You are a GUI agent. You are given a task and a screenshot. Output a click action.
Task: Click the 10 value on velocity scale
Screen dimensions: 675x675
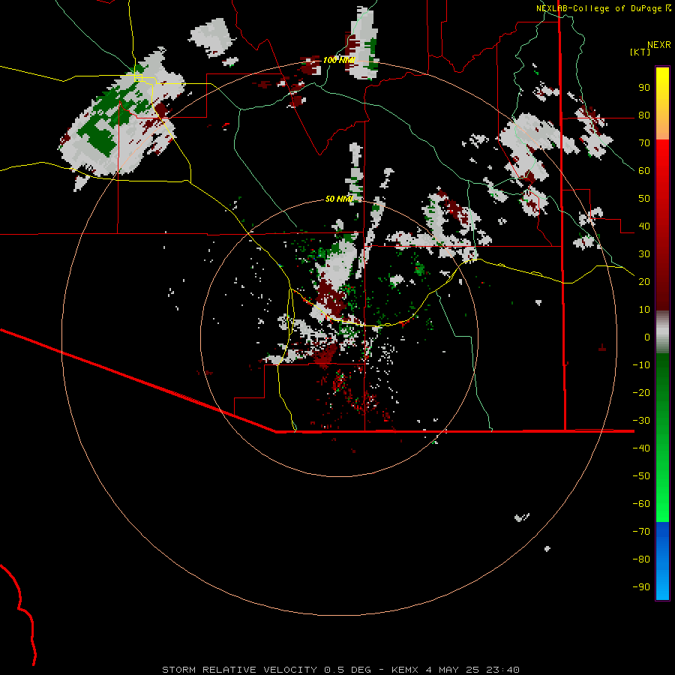[x=644, y=310]
